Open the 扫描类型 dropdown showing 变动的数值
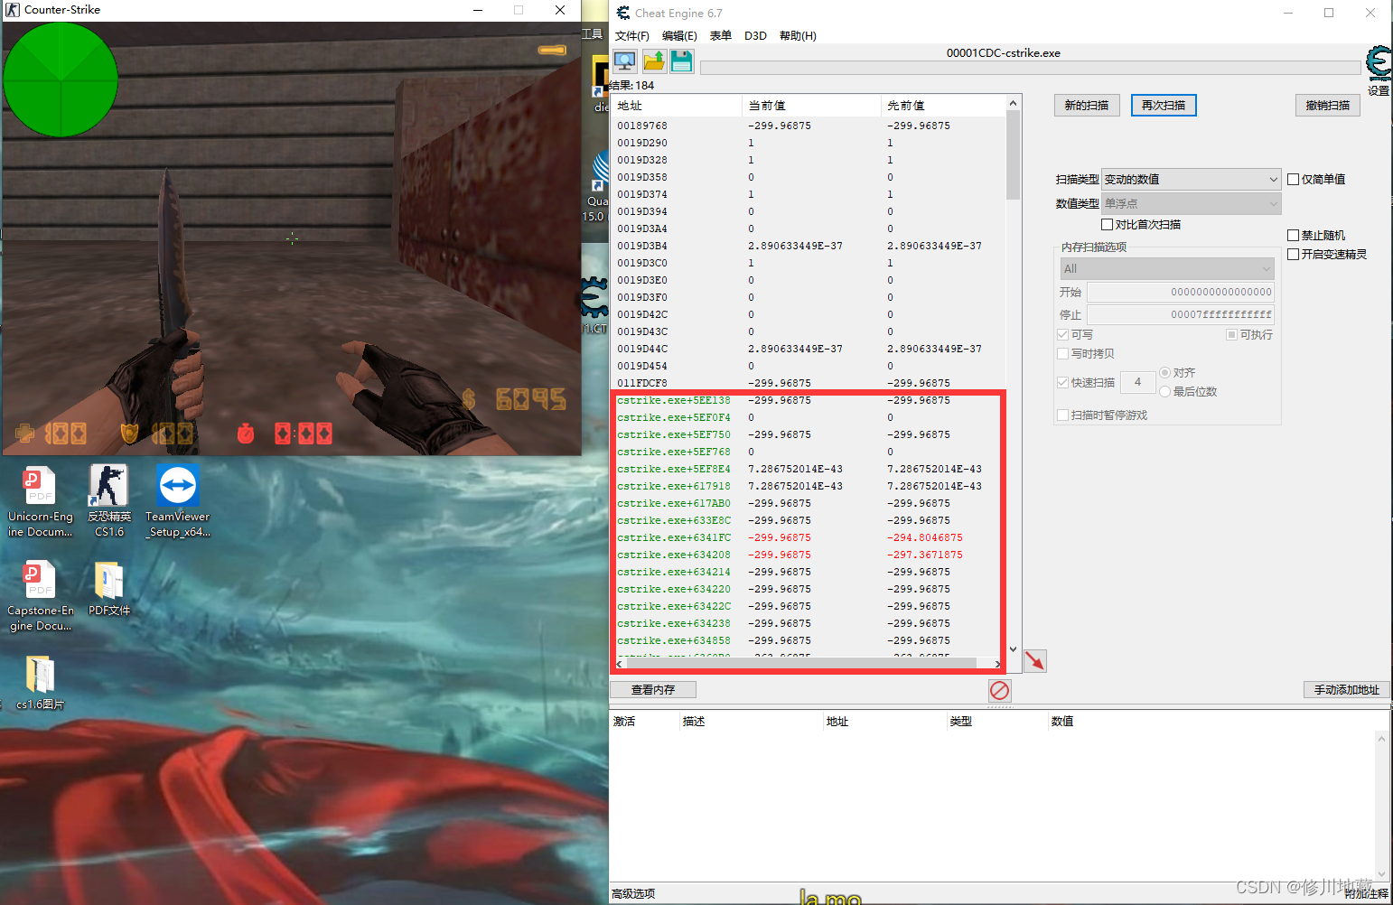Viewport: 1393px width, 905px height. pyautogui.click(x=1191, y=179)
